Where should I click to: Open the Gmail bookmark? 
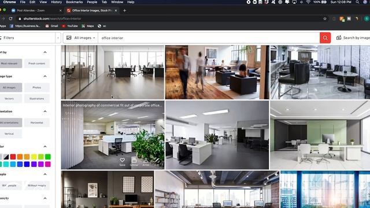tap(51, 26)
